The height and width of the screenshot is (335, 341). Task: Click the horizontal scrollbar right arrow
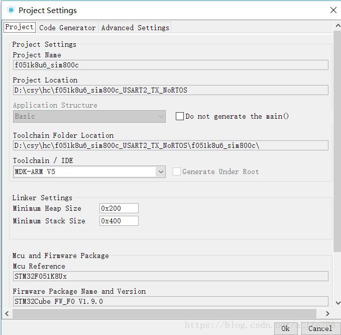(328, 313)
